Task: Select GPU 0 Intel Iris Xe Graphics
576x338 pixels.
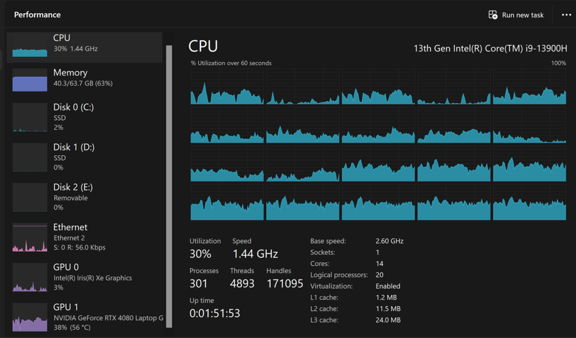Action: pyautogui.click(x=84, y=276)
